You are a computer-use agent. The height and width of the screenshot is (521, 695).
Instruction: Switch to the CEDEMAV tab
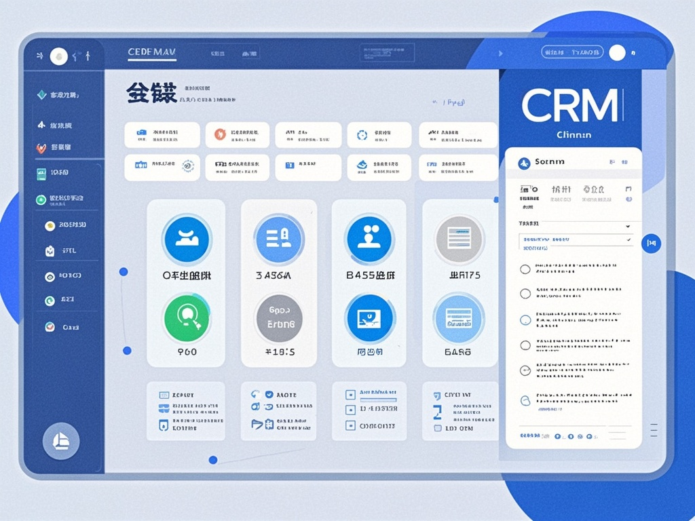pyautogui.click(x=151, y=53)
